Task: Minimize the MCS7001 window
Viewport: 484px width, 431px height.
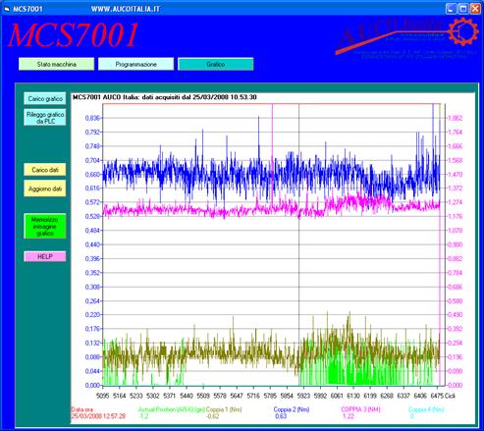Action: [x=451, y=9]
